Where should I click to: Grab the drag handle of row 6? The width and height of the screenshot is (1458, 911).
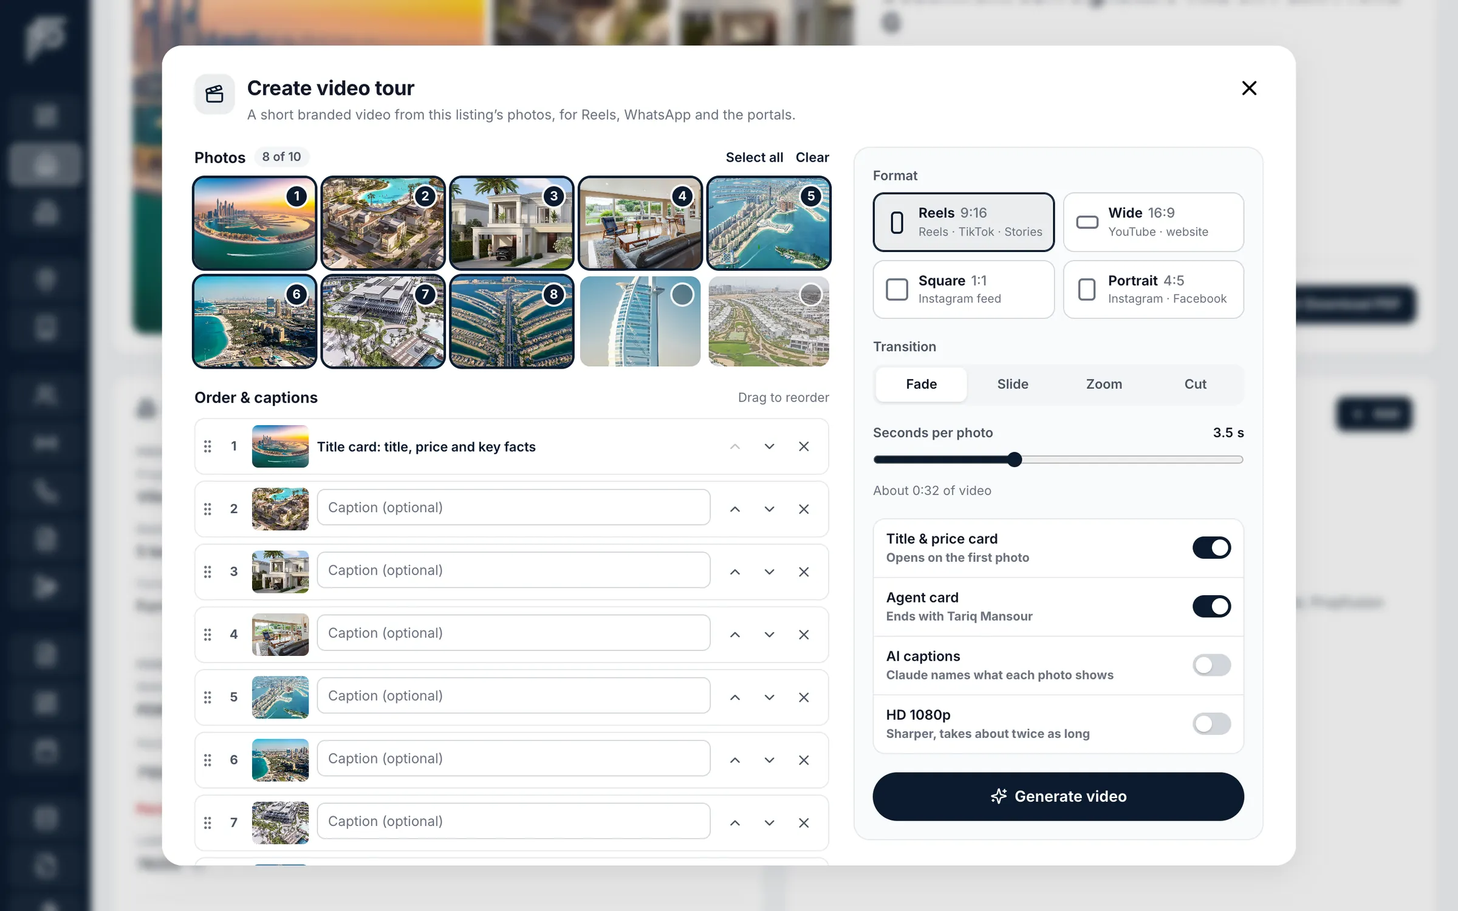pyautogui.click(x=208, y=760)
